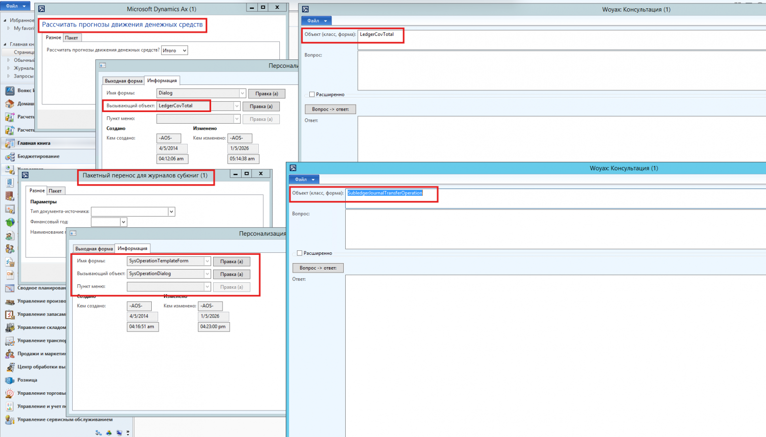Click the Microsoft Dynamics Ax window system icon

click(x=42, y=9)
